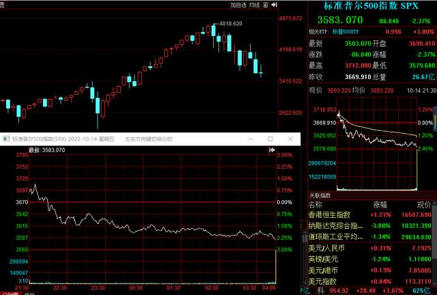This screenshot has width=437, height=295.
Task: Select the 英镑/美元 row
Action: pos(370,259)
